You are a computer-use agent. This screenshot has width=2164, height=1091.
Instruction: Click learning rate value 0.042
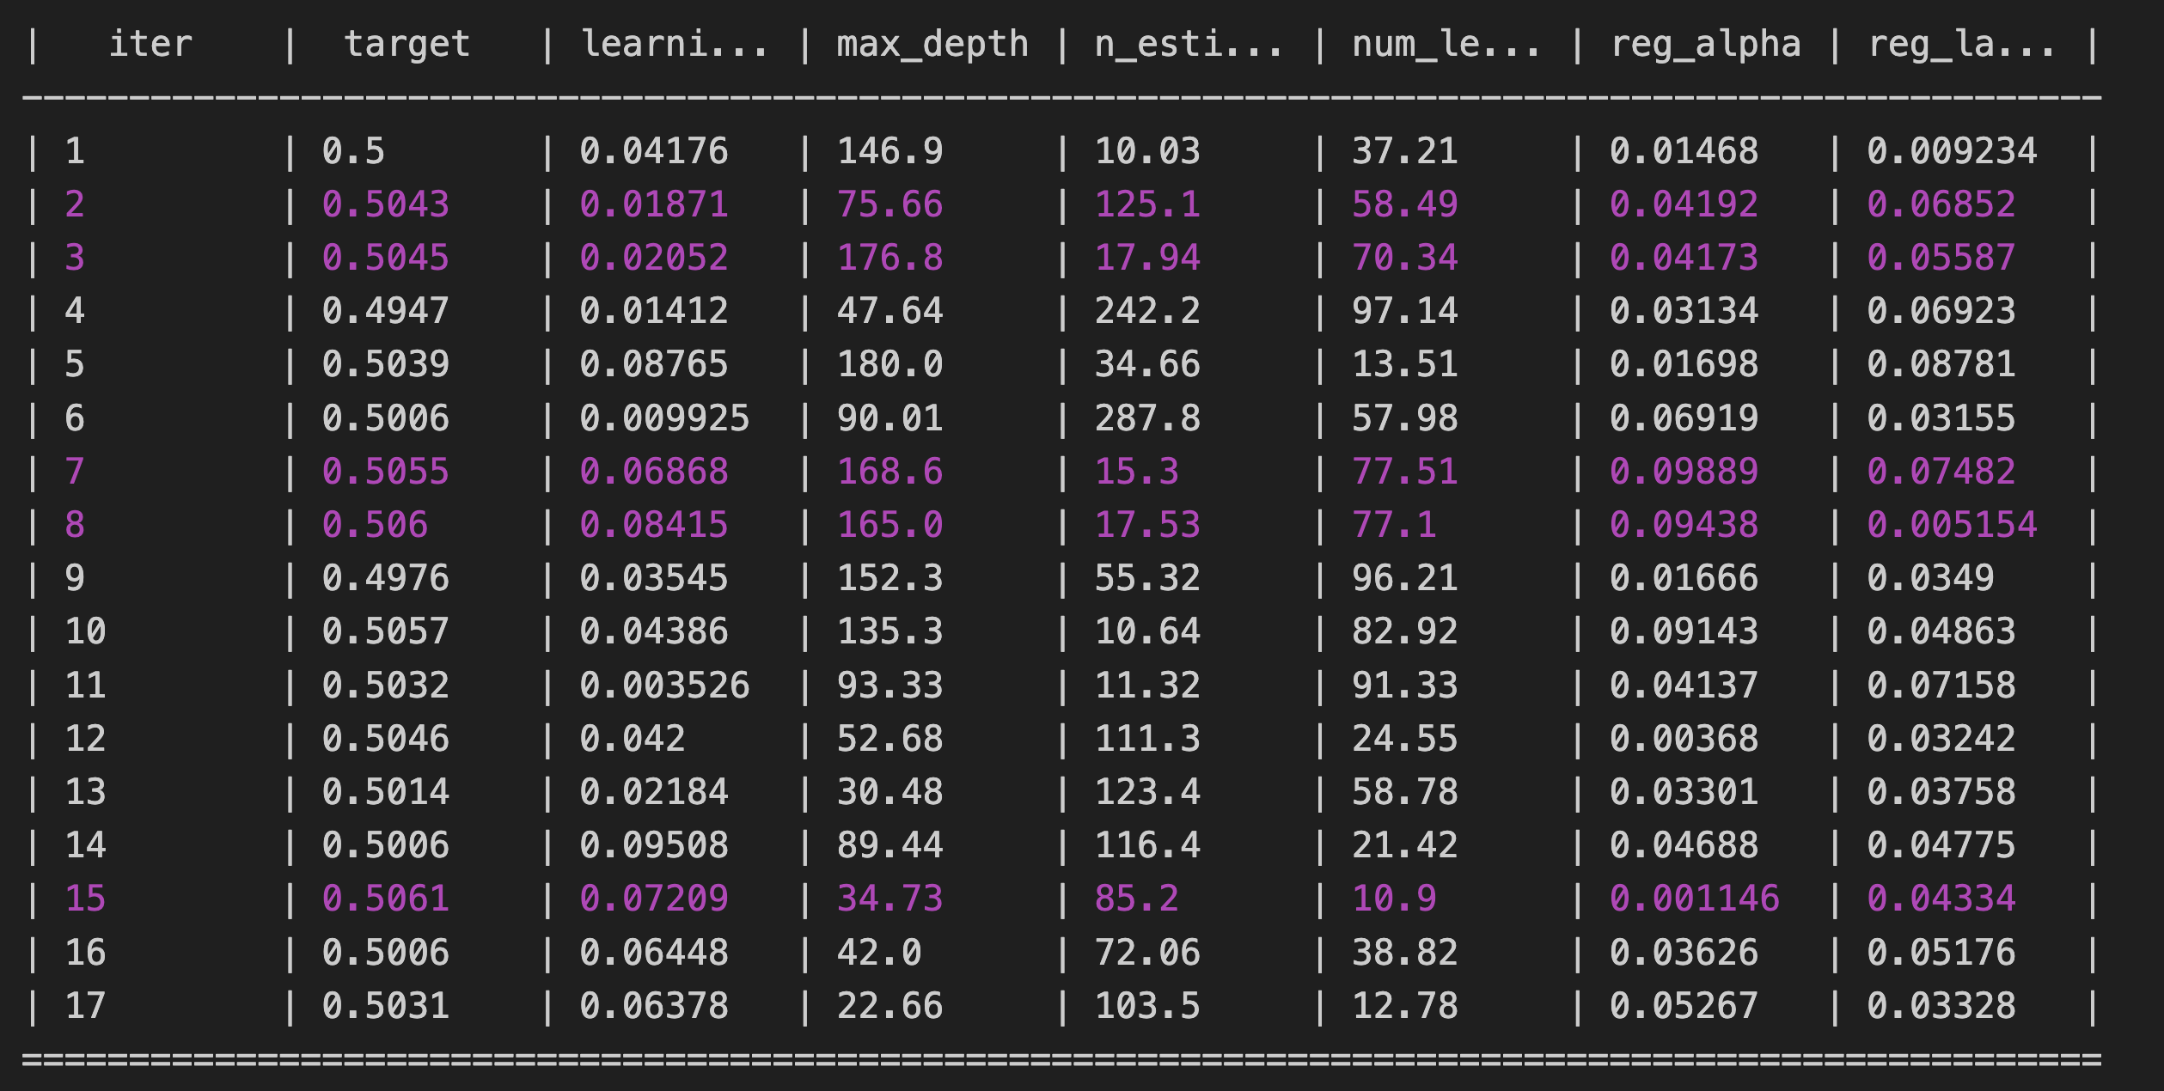pos(633,739)
